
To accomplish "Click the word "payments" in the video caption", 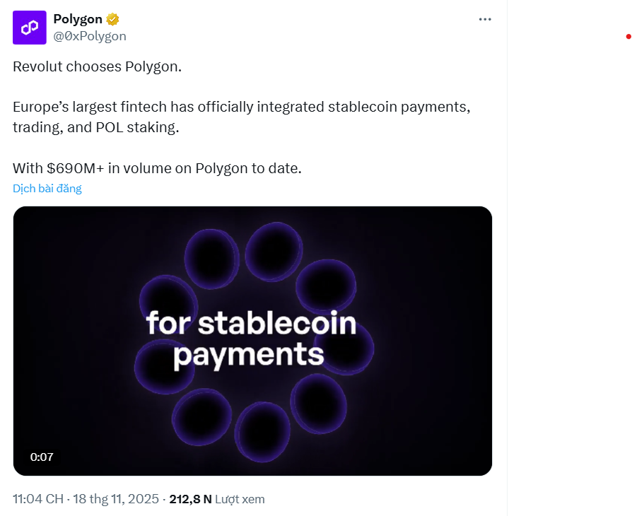I will (x=248, y=355).
